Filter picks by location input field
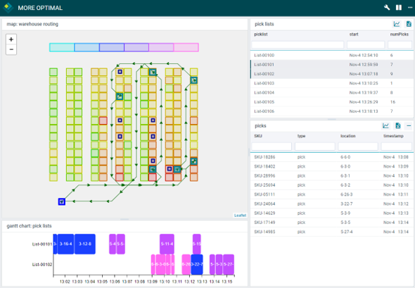415x288 pixels. 358,146
